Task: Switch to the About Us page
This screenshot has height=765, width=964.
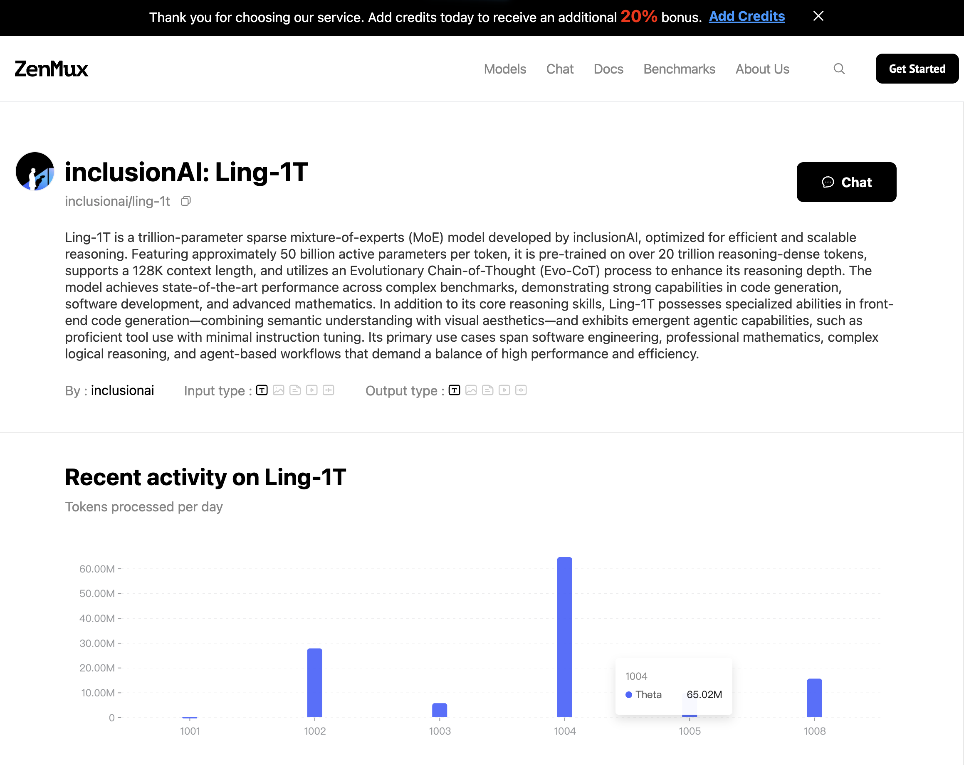Action: click(x=762, y=69)
